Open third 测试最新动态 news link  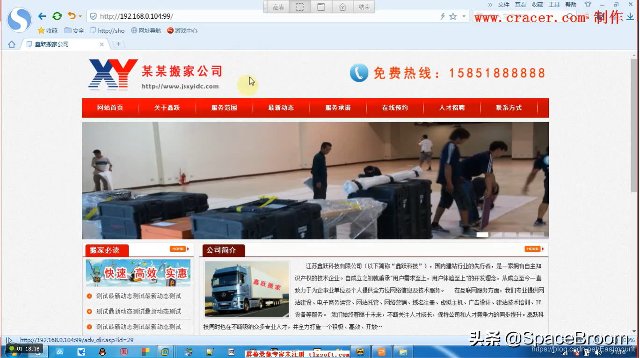138,327
